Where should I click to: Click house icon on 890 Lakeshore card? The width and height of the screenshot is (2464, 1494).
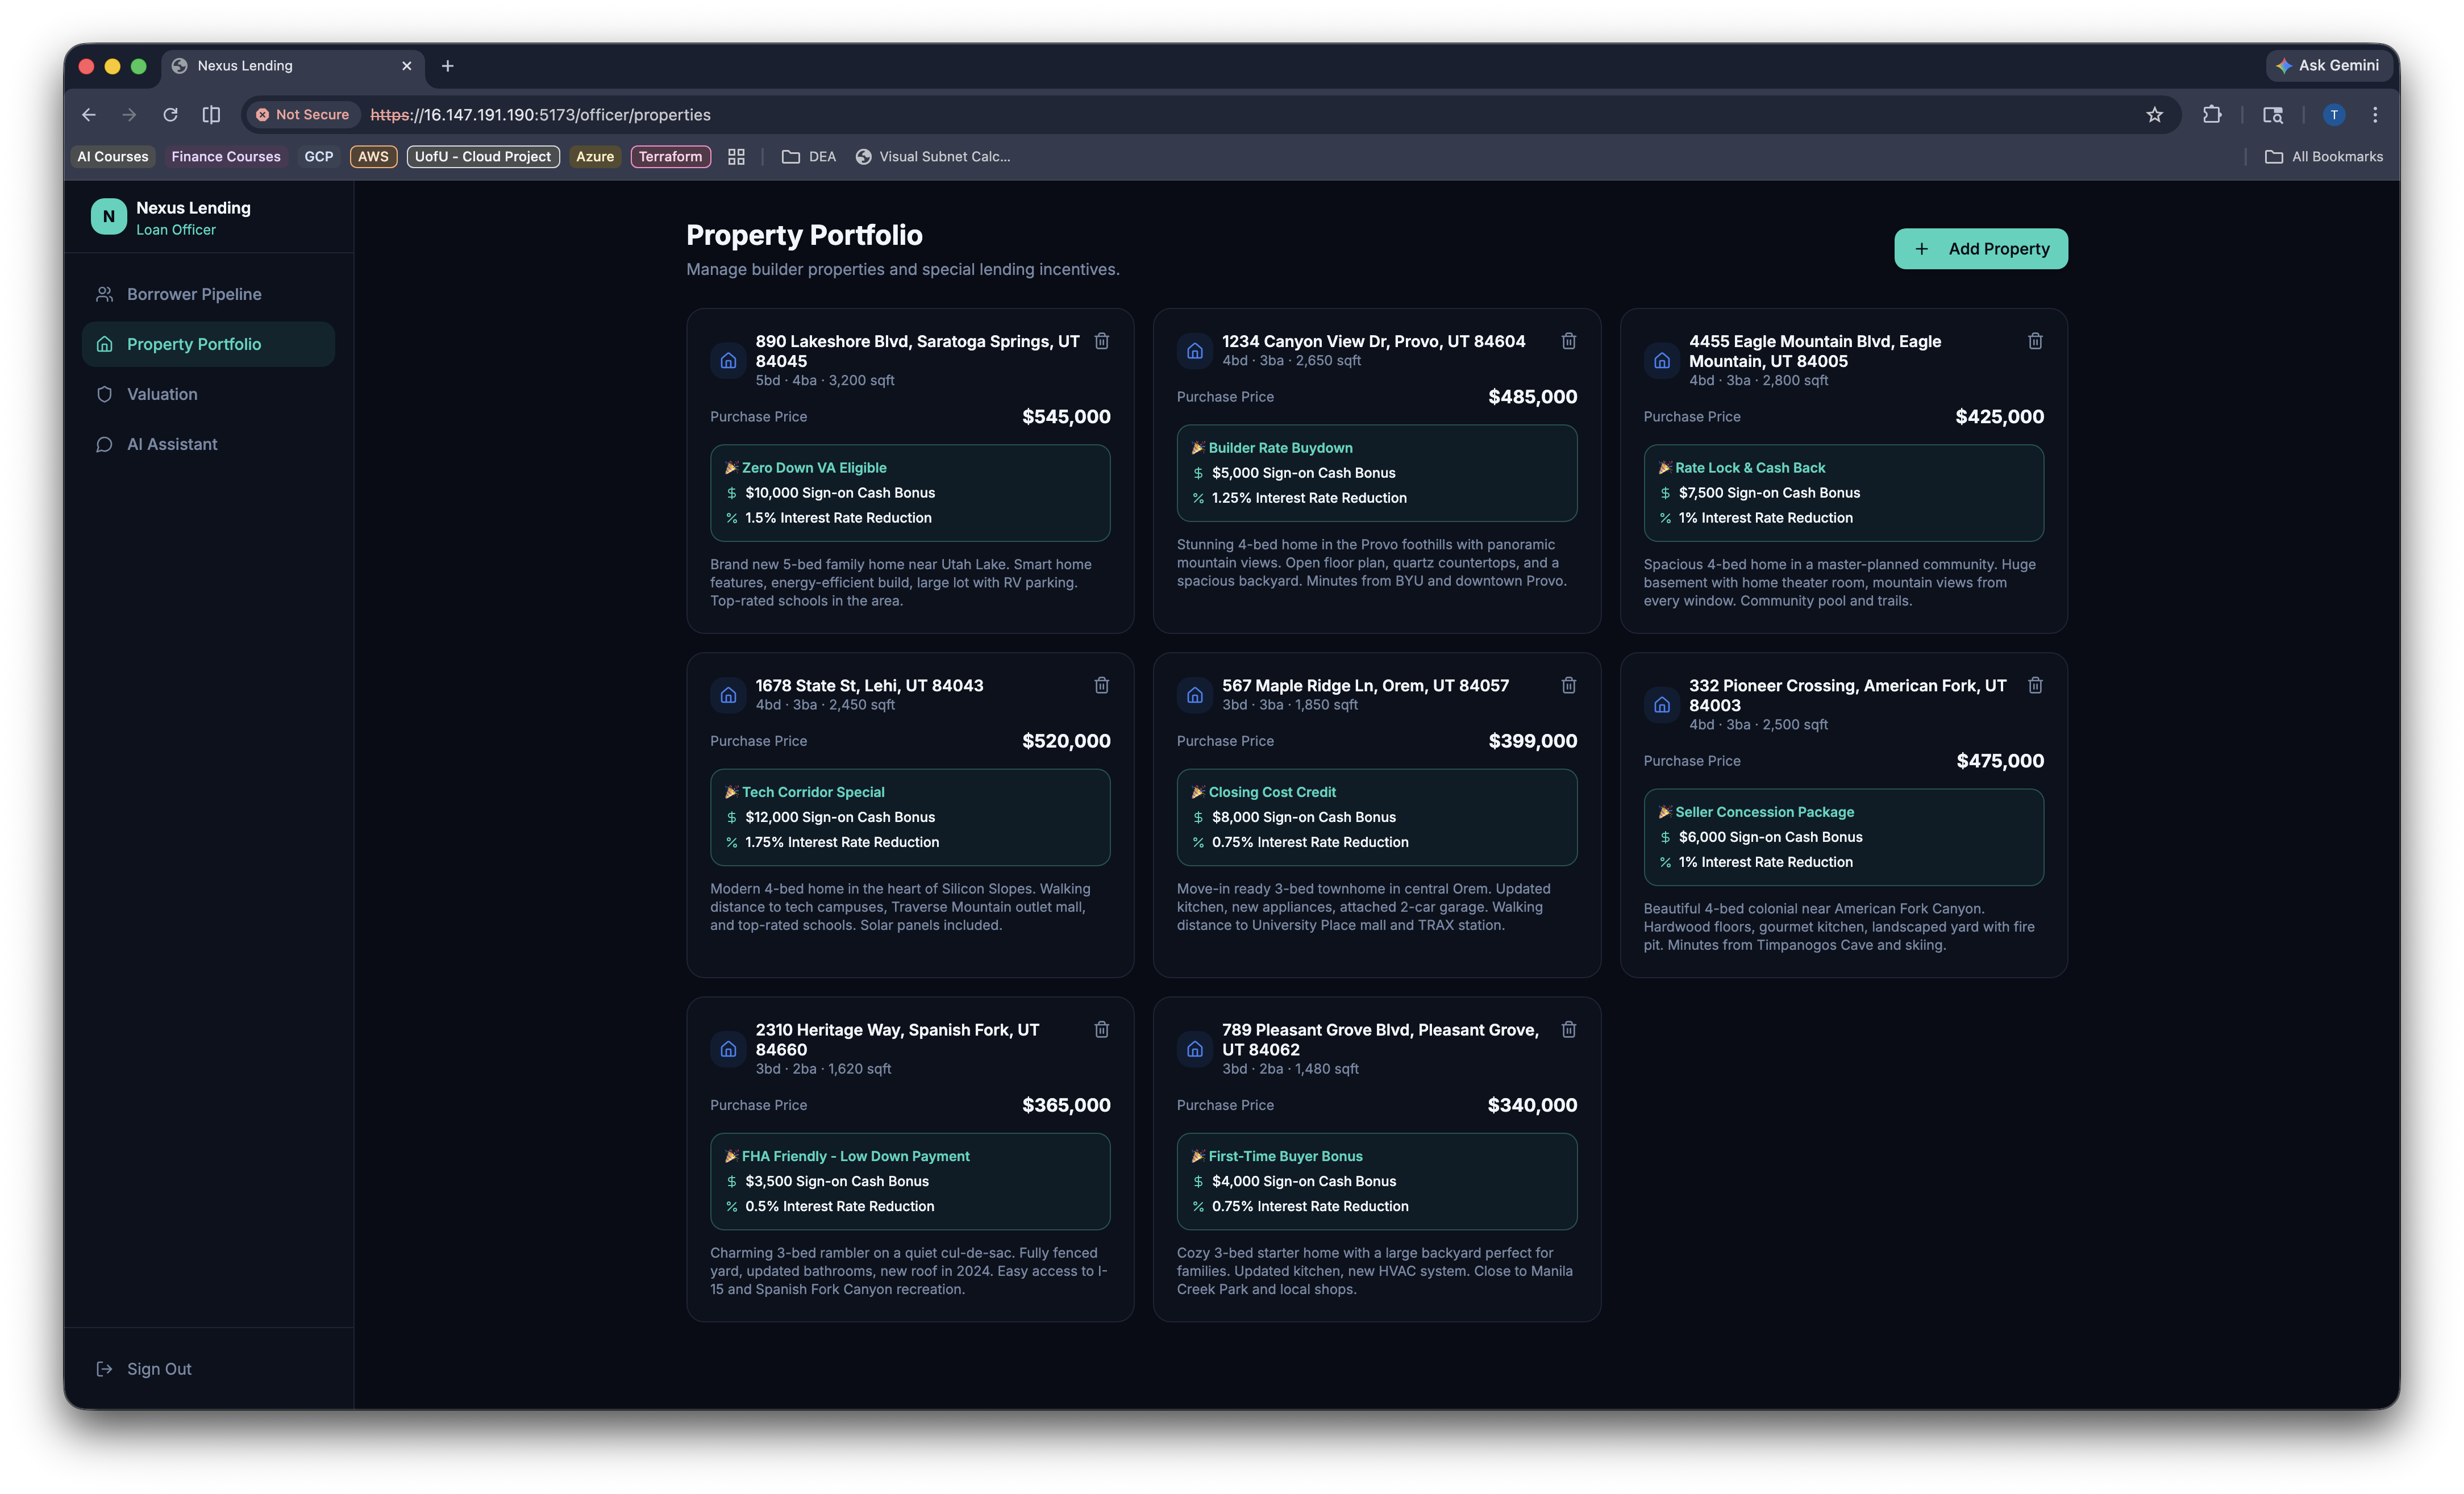tap(728, 361)
